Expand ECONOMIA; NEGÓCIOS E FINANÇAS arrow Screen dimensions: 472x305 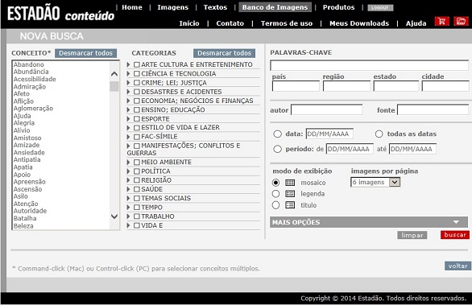pyautogui.click(x=129, y=101)
